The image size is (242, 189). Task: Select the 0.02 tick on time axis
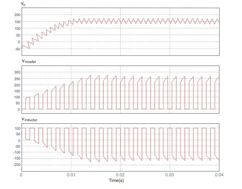[x=120, y=174]
